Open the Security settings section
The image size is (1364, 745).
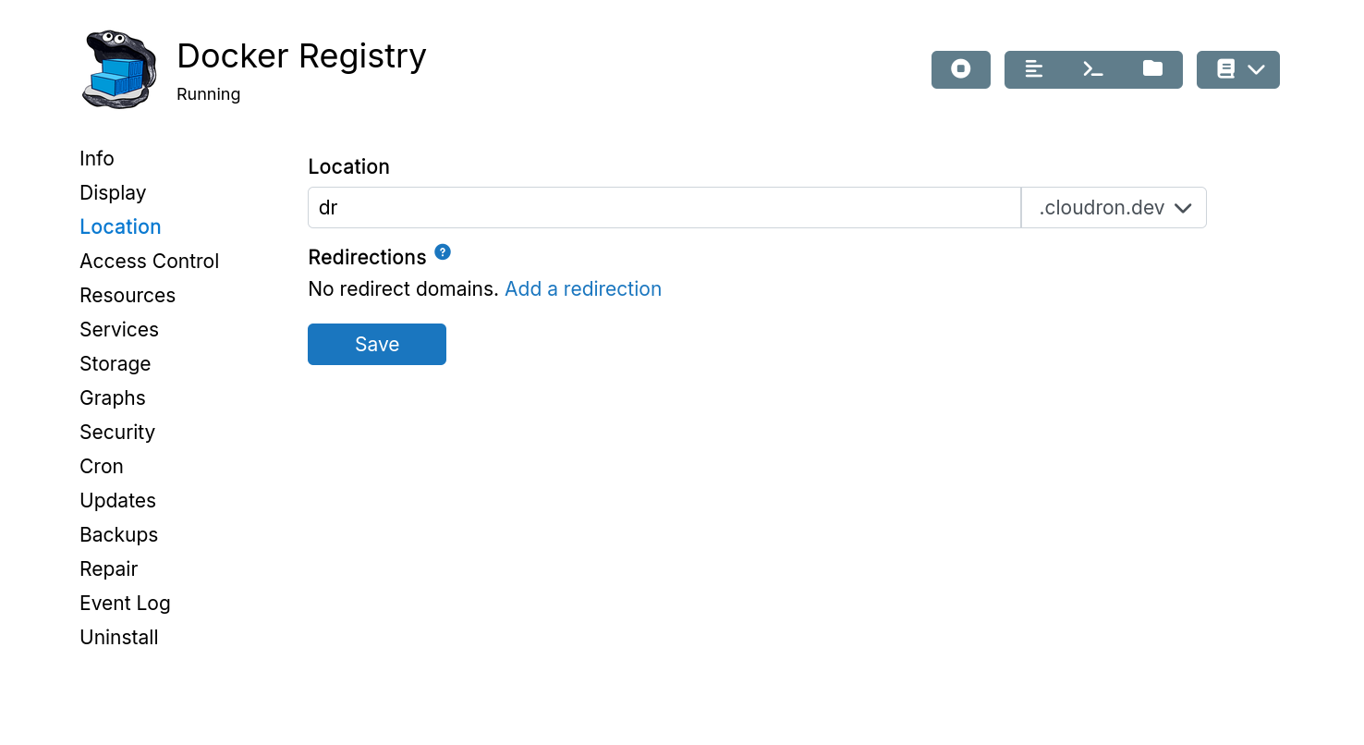[x=117, y=433]
